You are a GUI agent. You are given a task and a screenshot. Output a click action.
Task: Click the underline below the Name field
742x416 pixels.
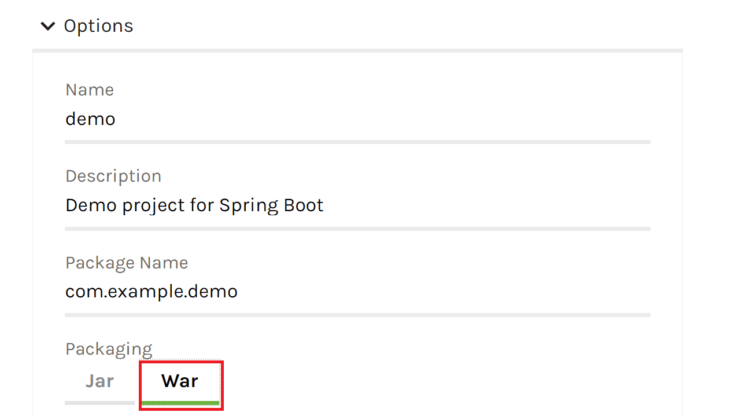[x=357, y=142]
